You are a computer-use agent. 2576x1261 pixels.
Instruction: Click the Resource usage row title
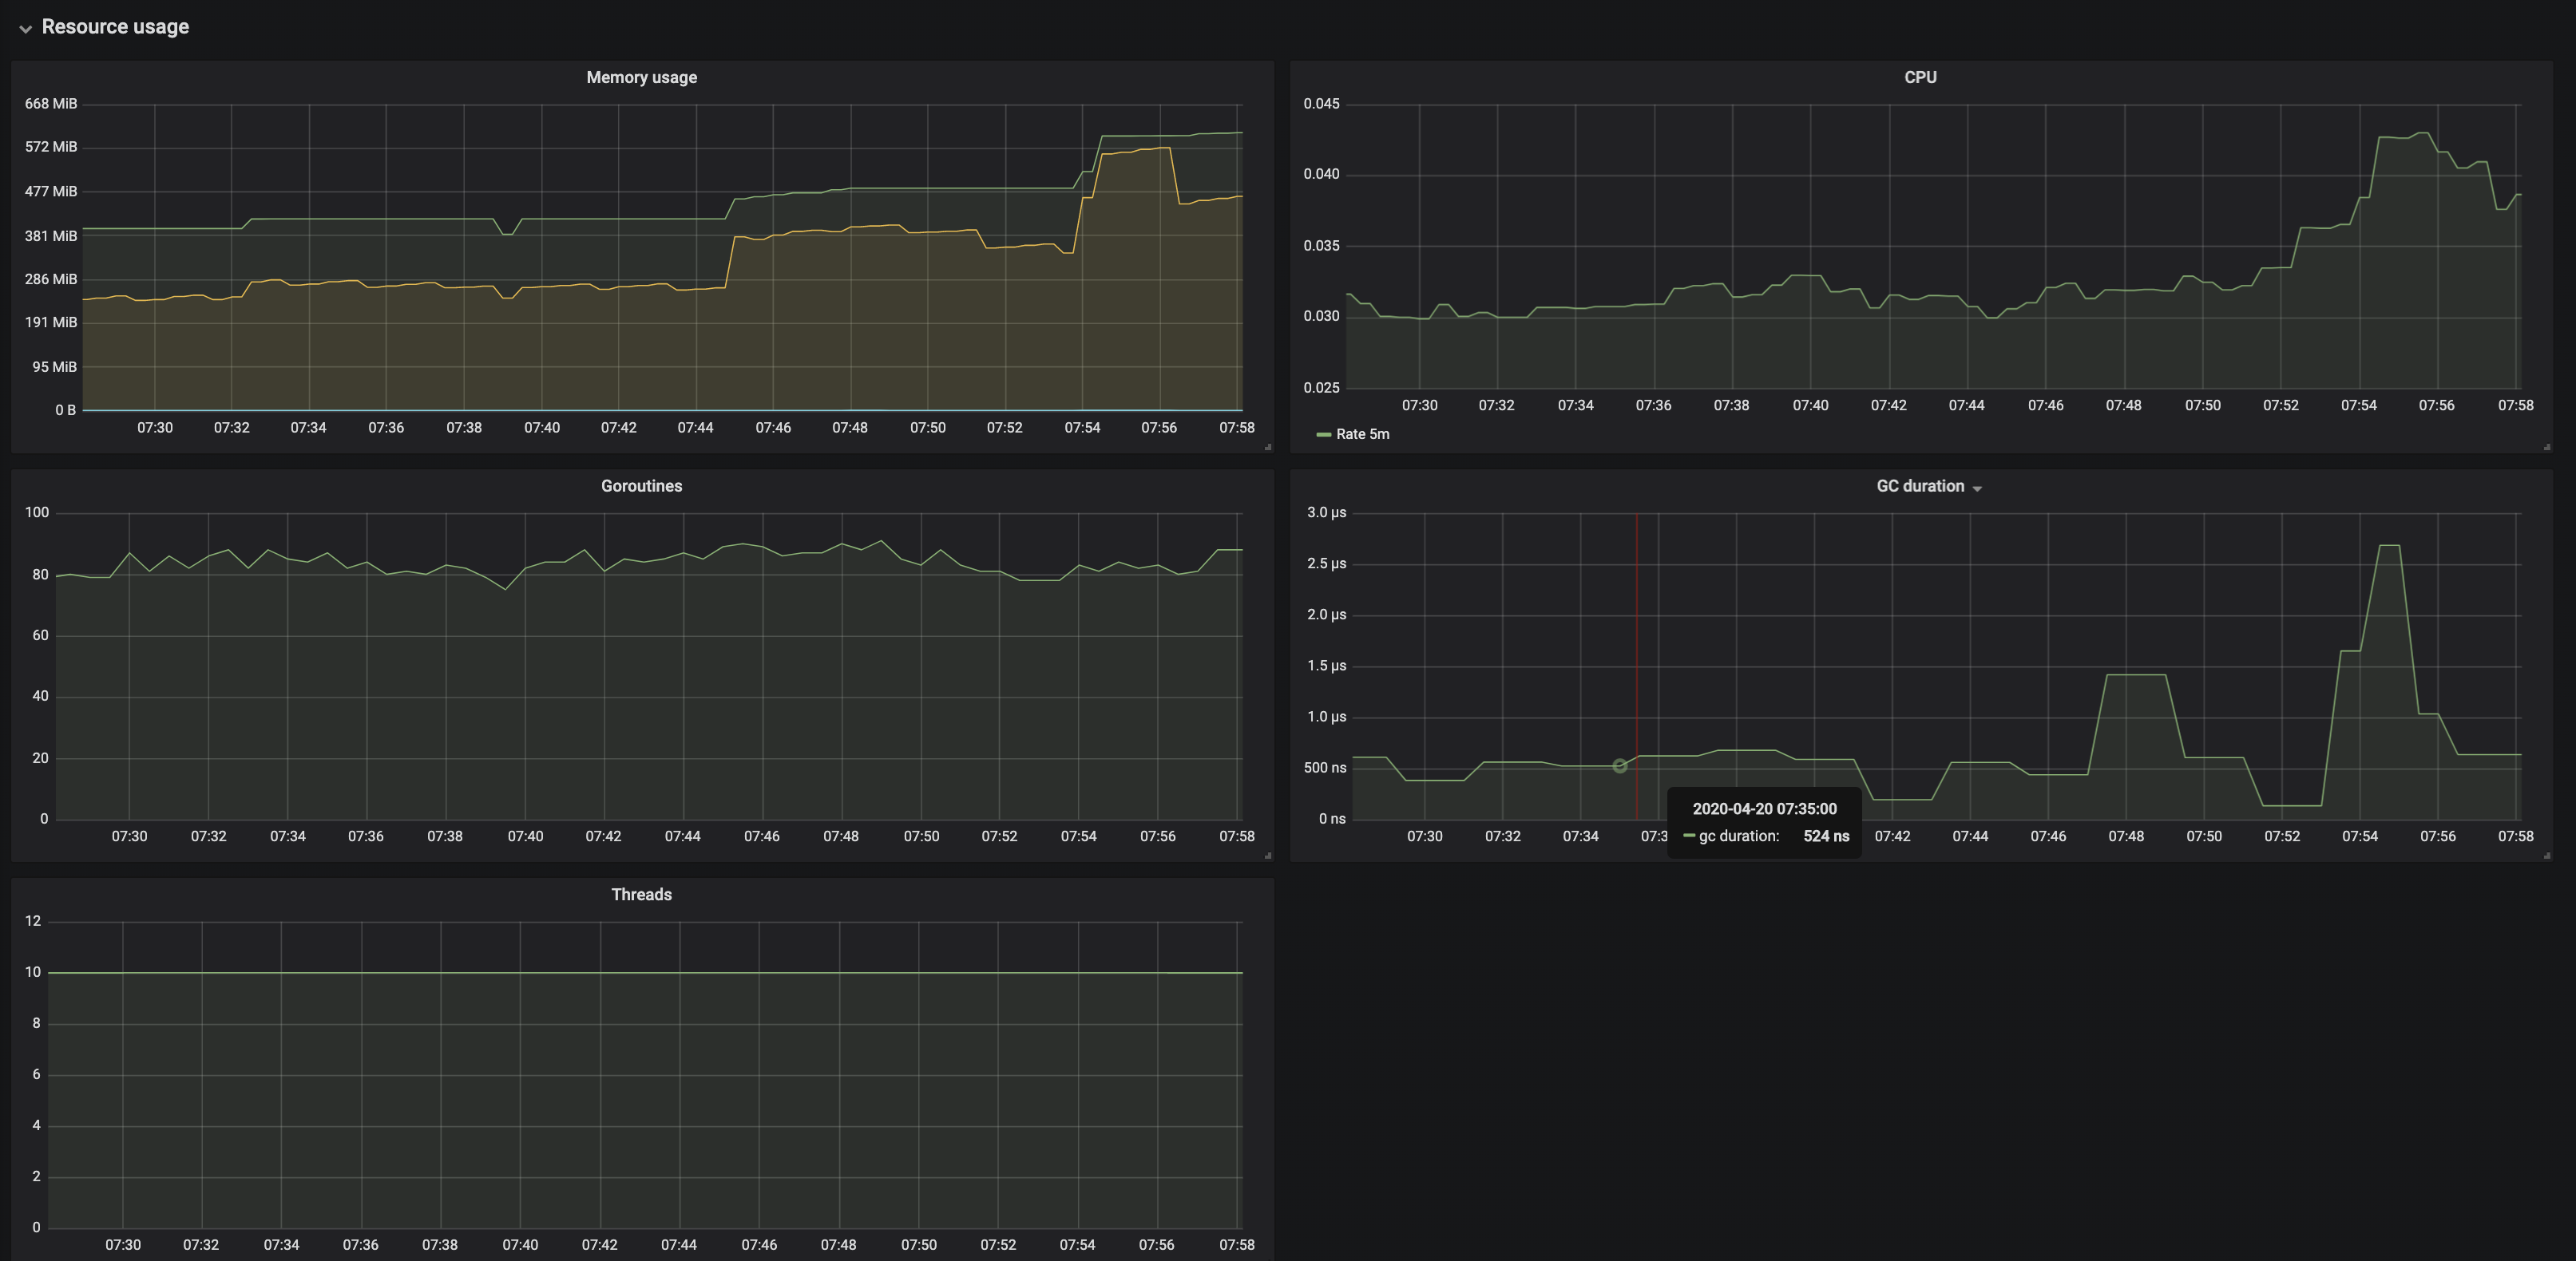[x=115, y=27]
